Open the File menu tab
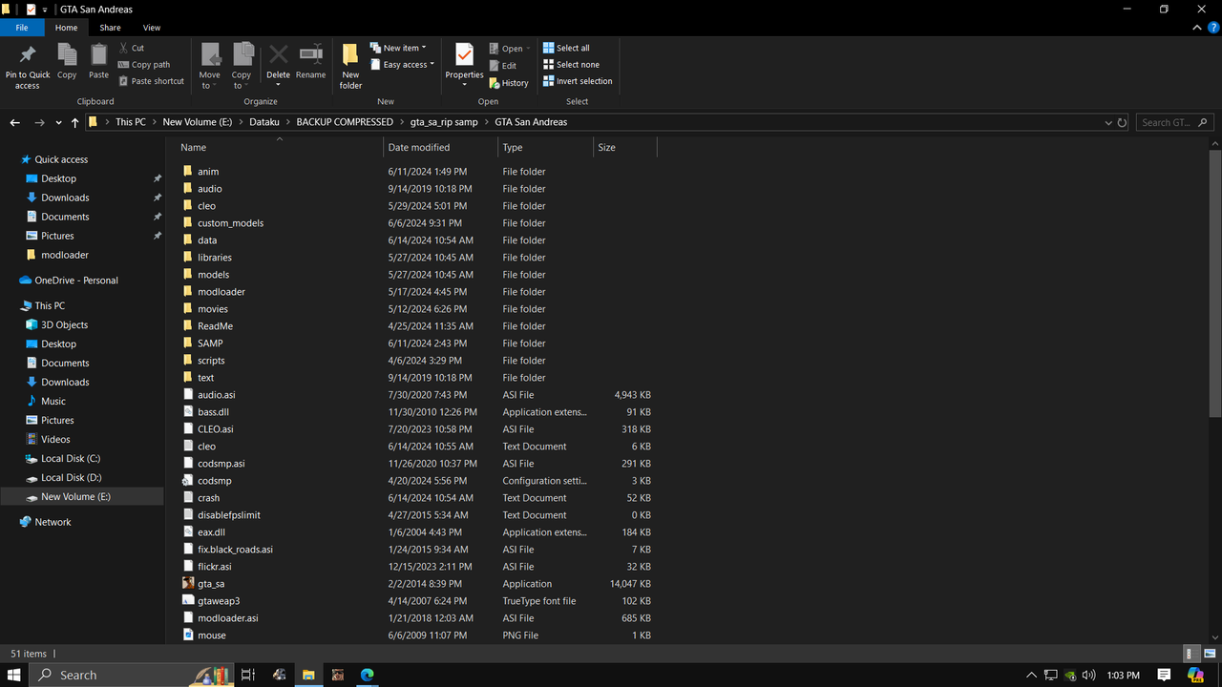 pyautogui.click(x=22, y=28)
